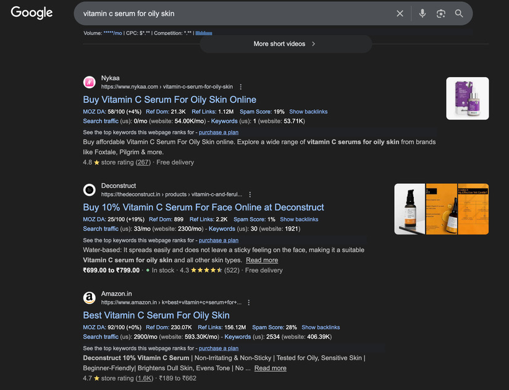Click the Amazon.in site name text

117,294
